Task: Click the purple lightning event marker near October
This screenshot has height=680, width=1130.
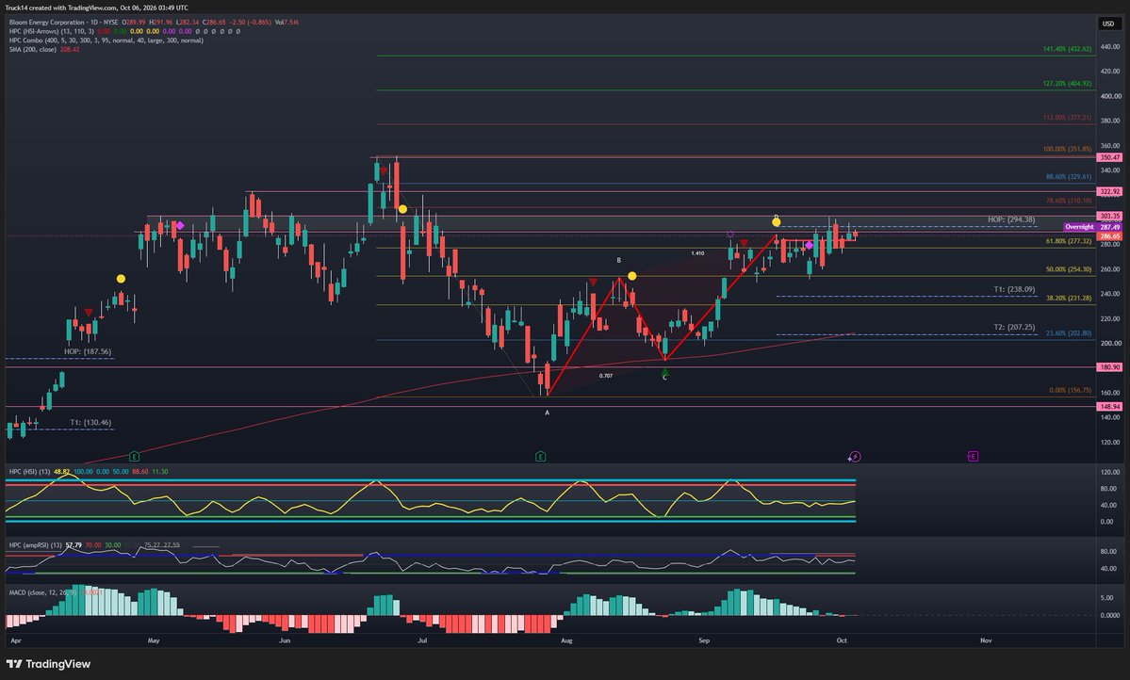Action: 854,457
